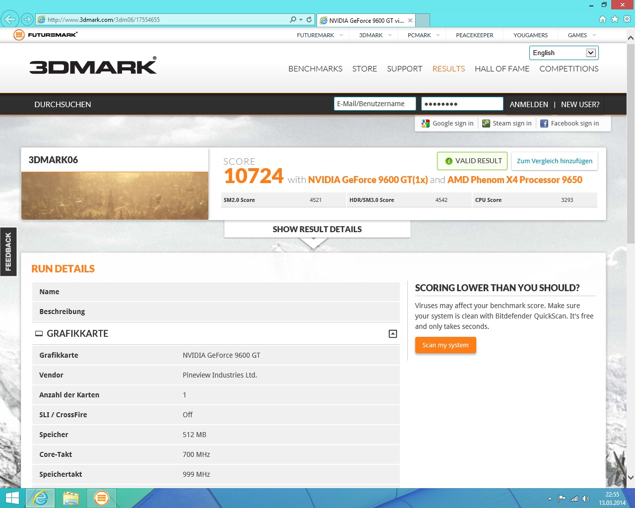
Task: Open the address bar dropdown arrow
Action: tap(301, 20)
